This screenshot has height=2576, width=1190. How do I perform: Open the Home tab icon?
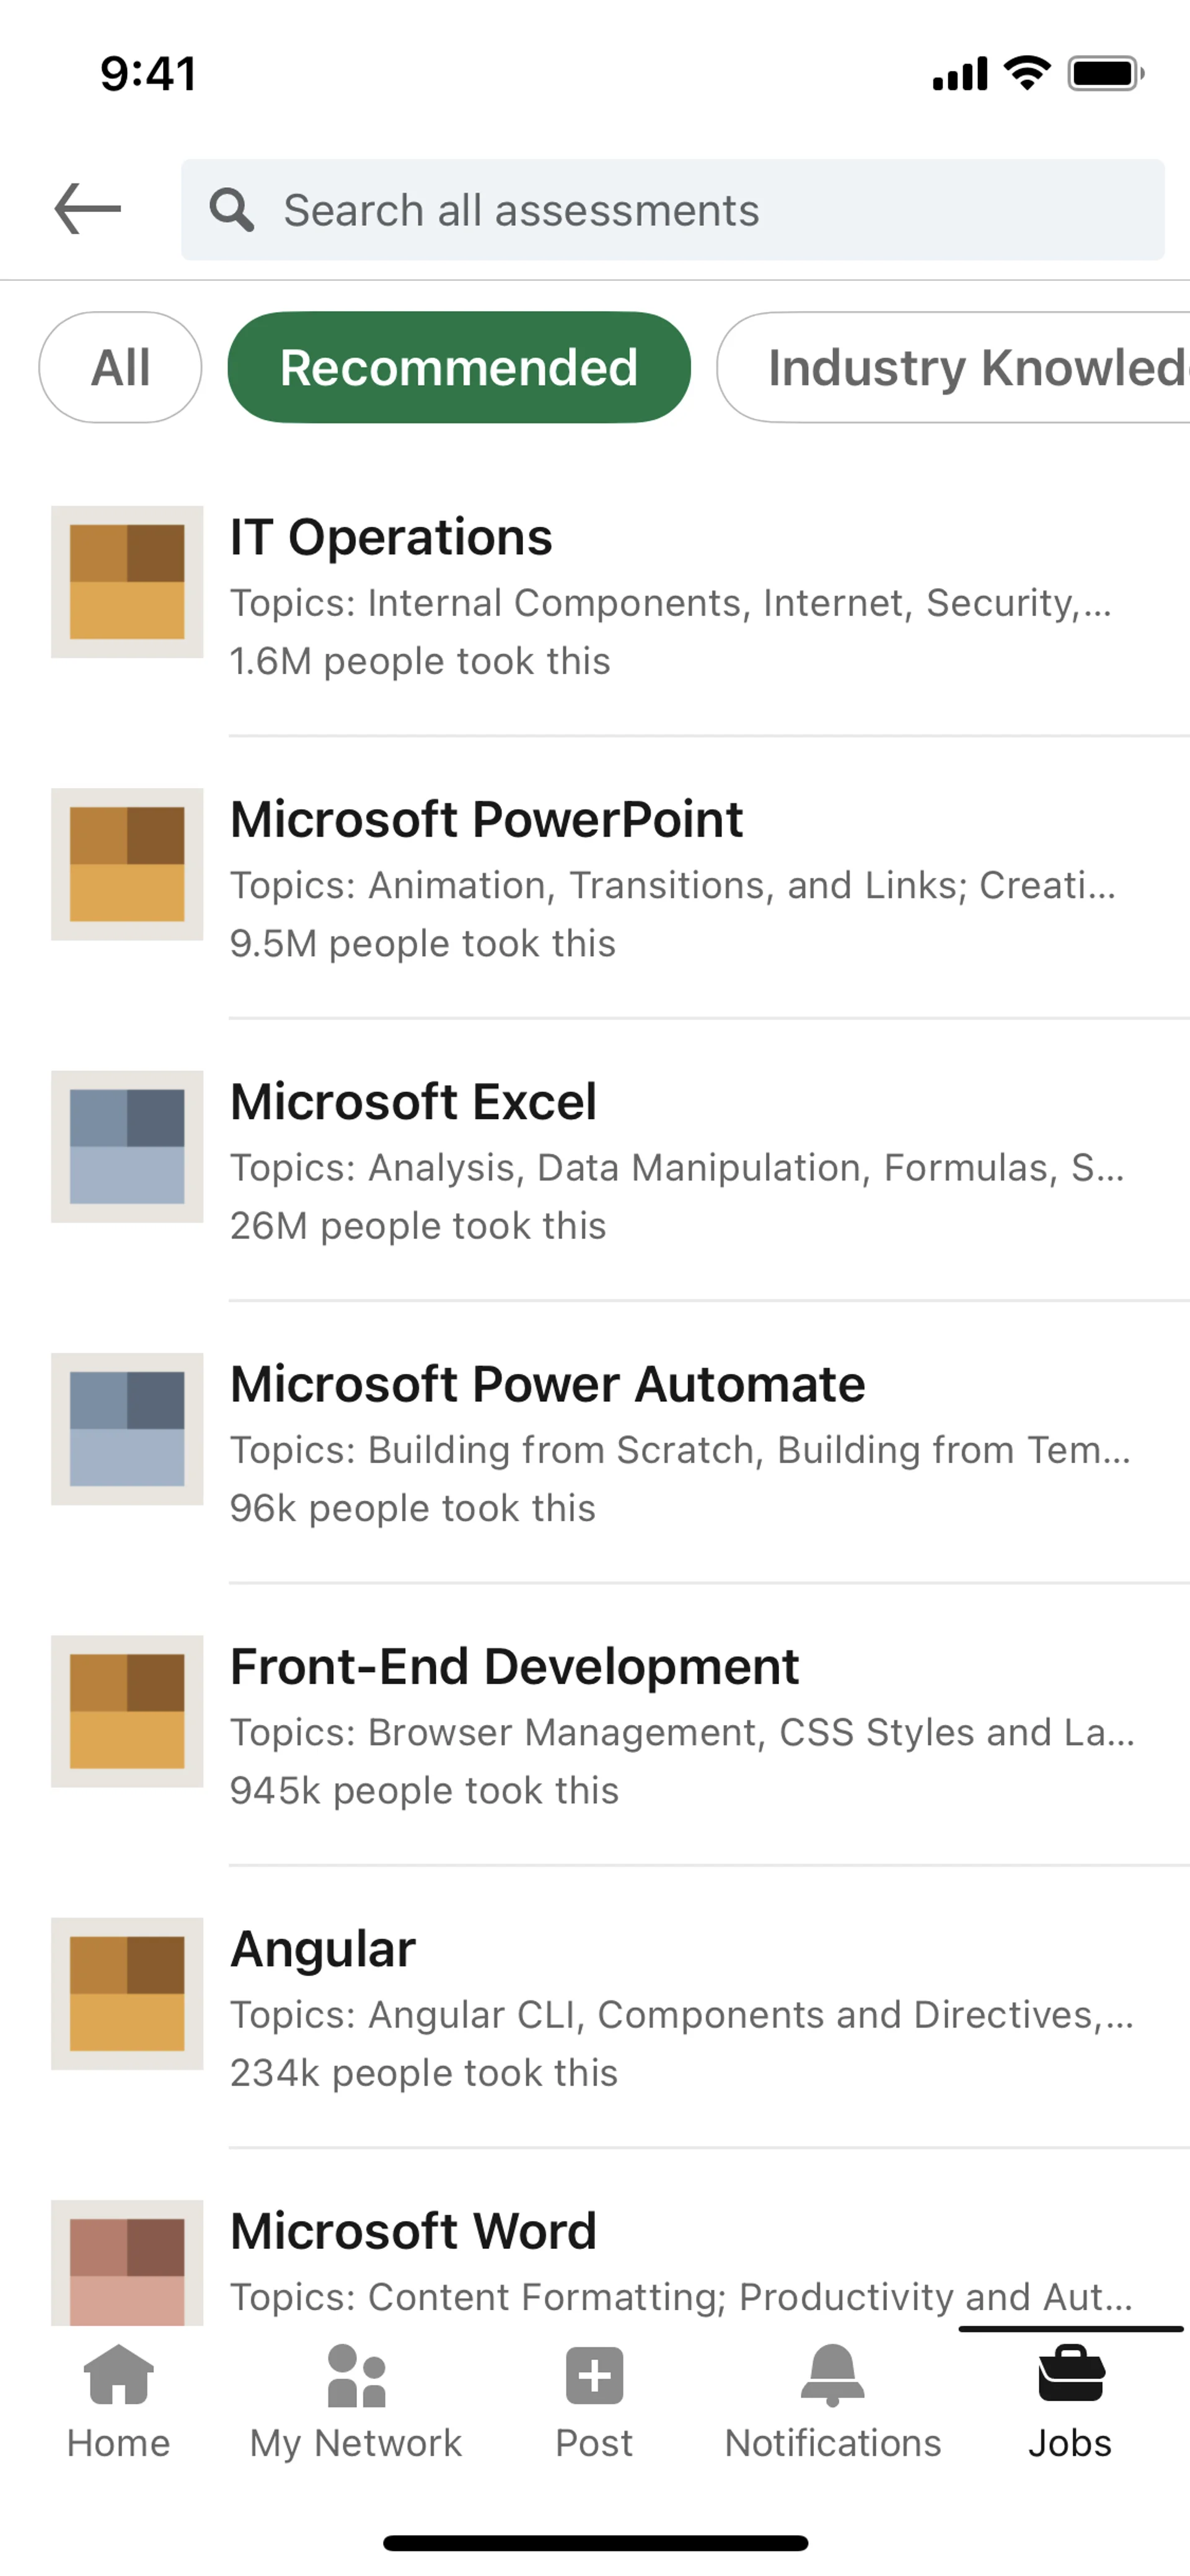tap(118, 2375)
